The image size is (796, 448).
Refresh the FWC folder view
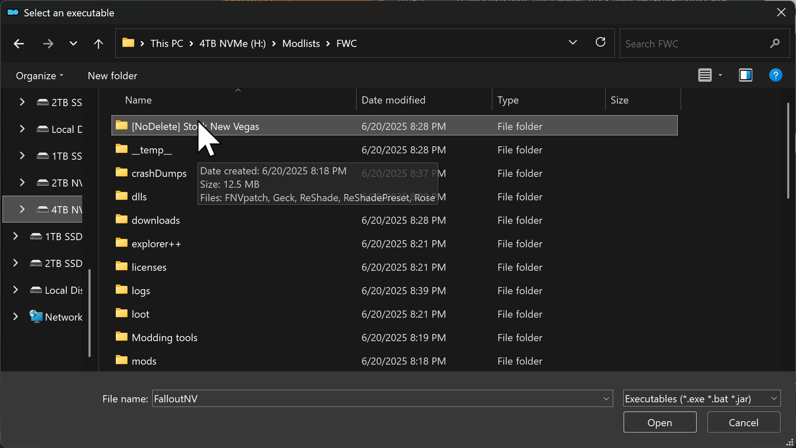click(601, 42)
